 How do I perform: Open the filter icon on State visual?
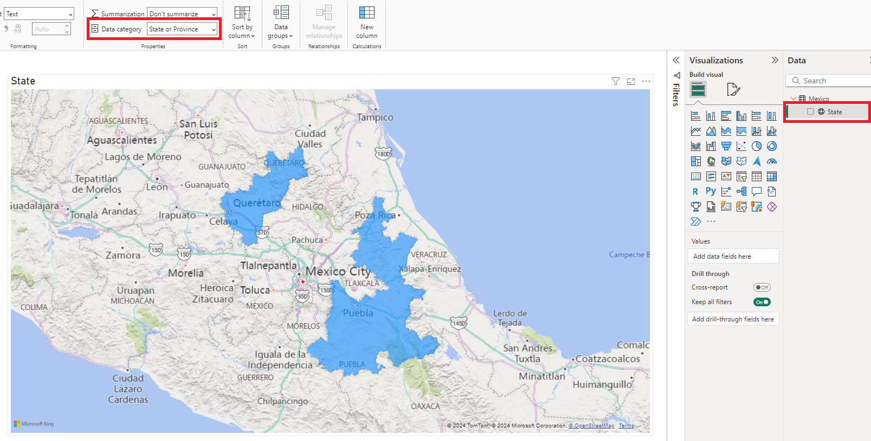(x=615, y=81)
